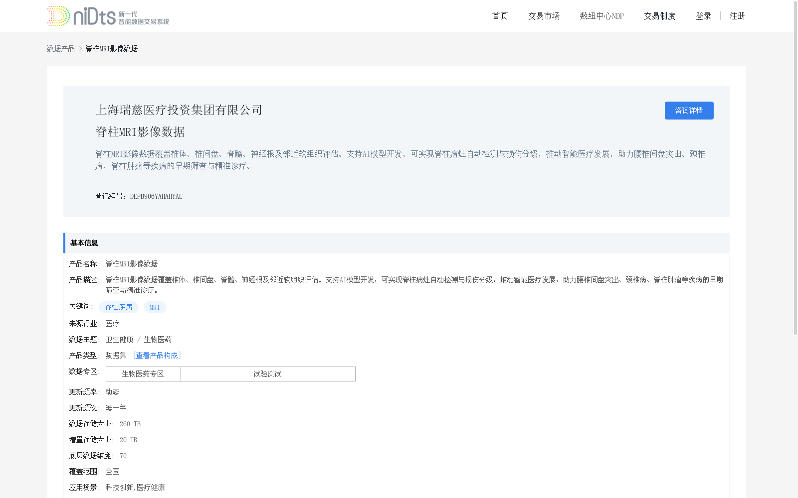The image size is (798, 498).
Task: Click the 试验测试 cell
Action: click(x=268, y=374)
